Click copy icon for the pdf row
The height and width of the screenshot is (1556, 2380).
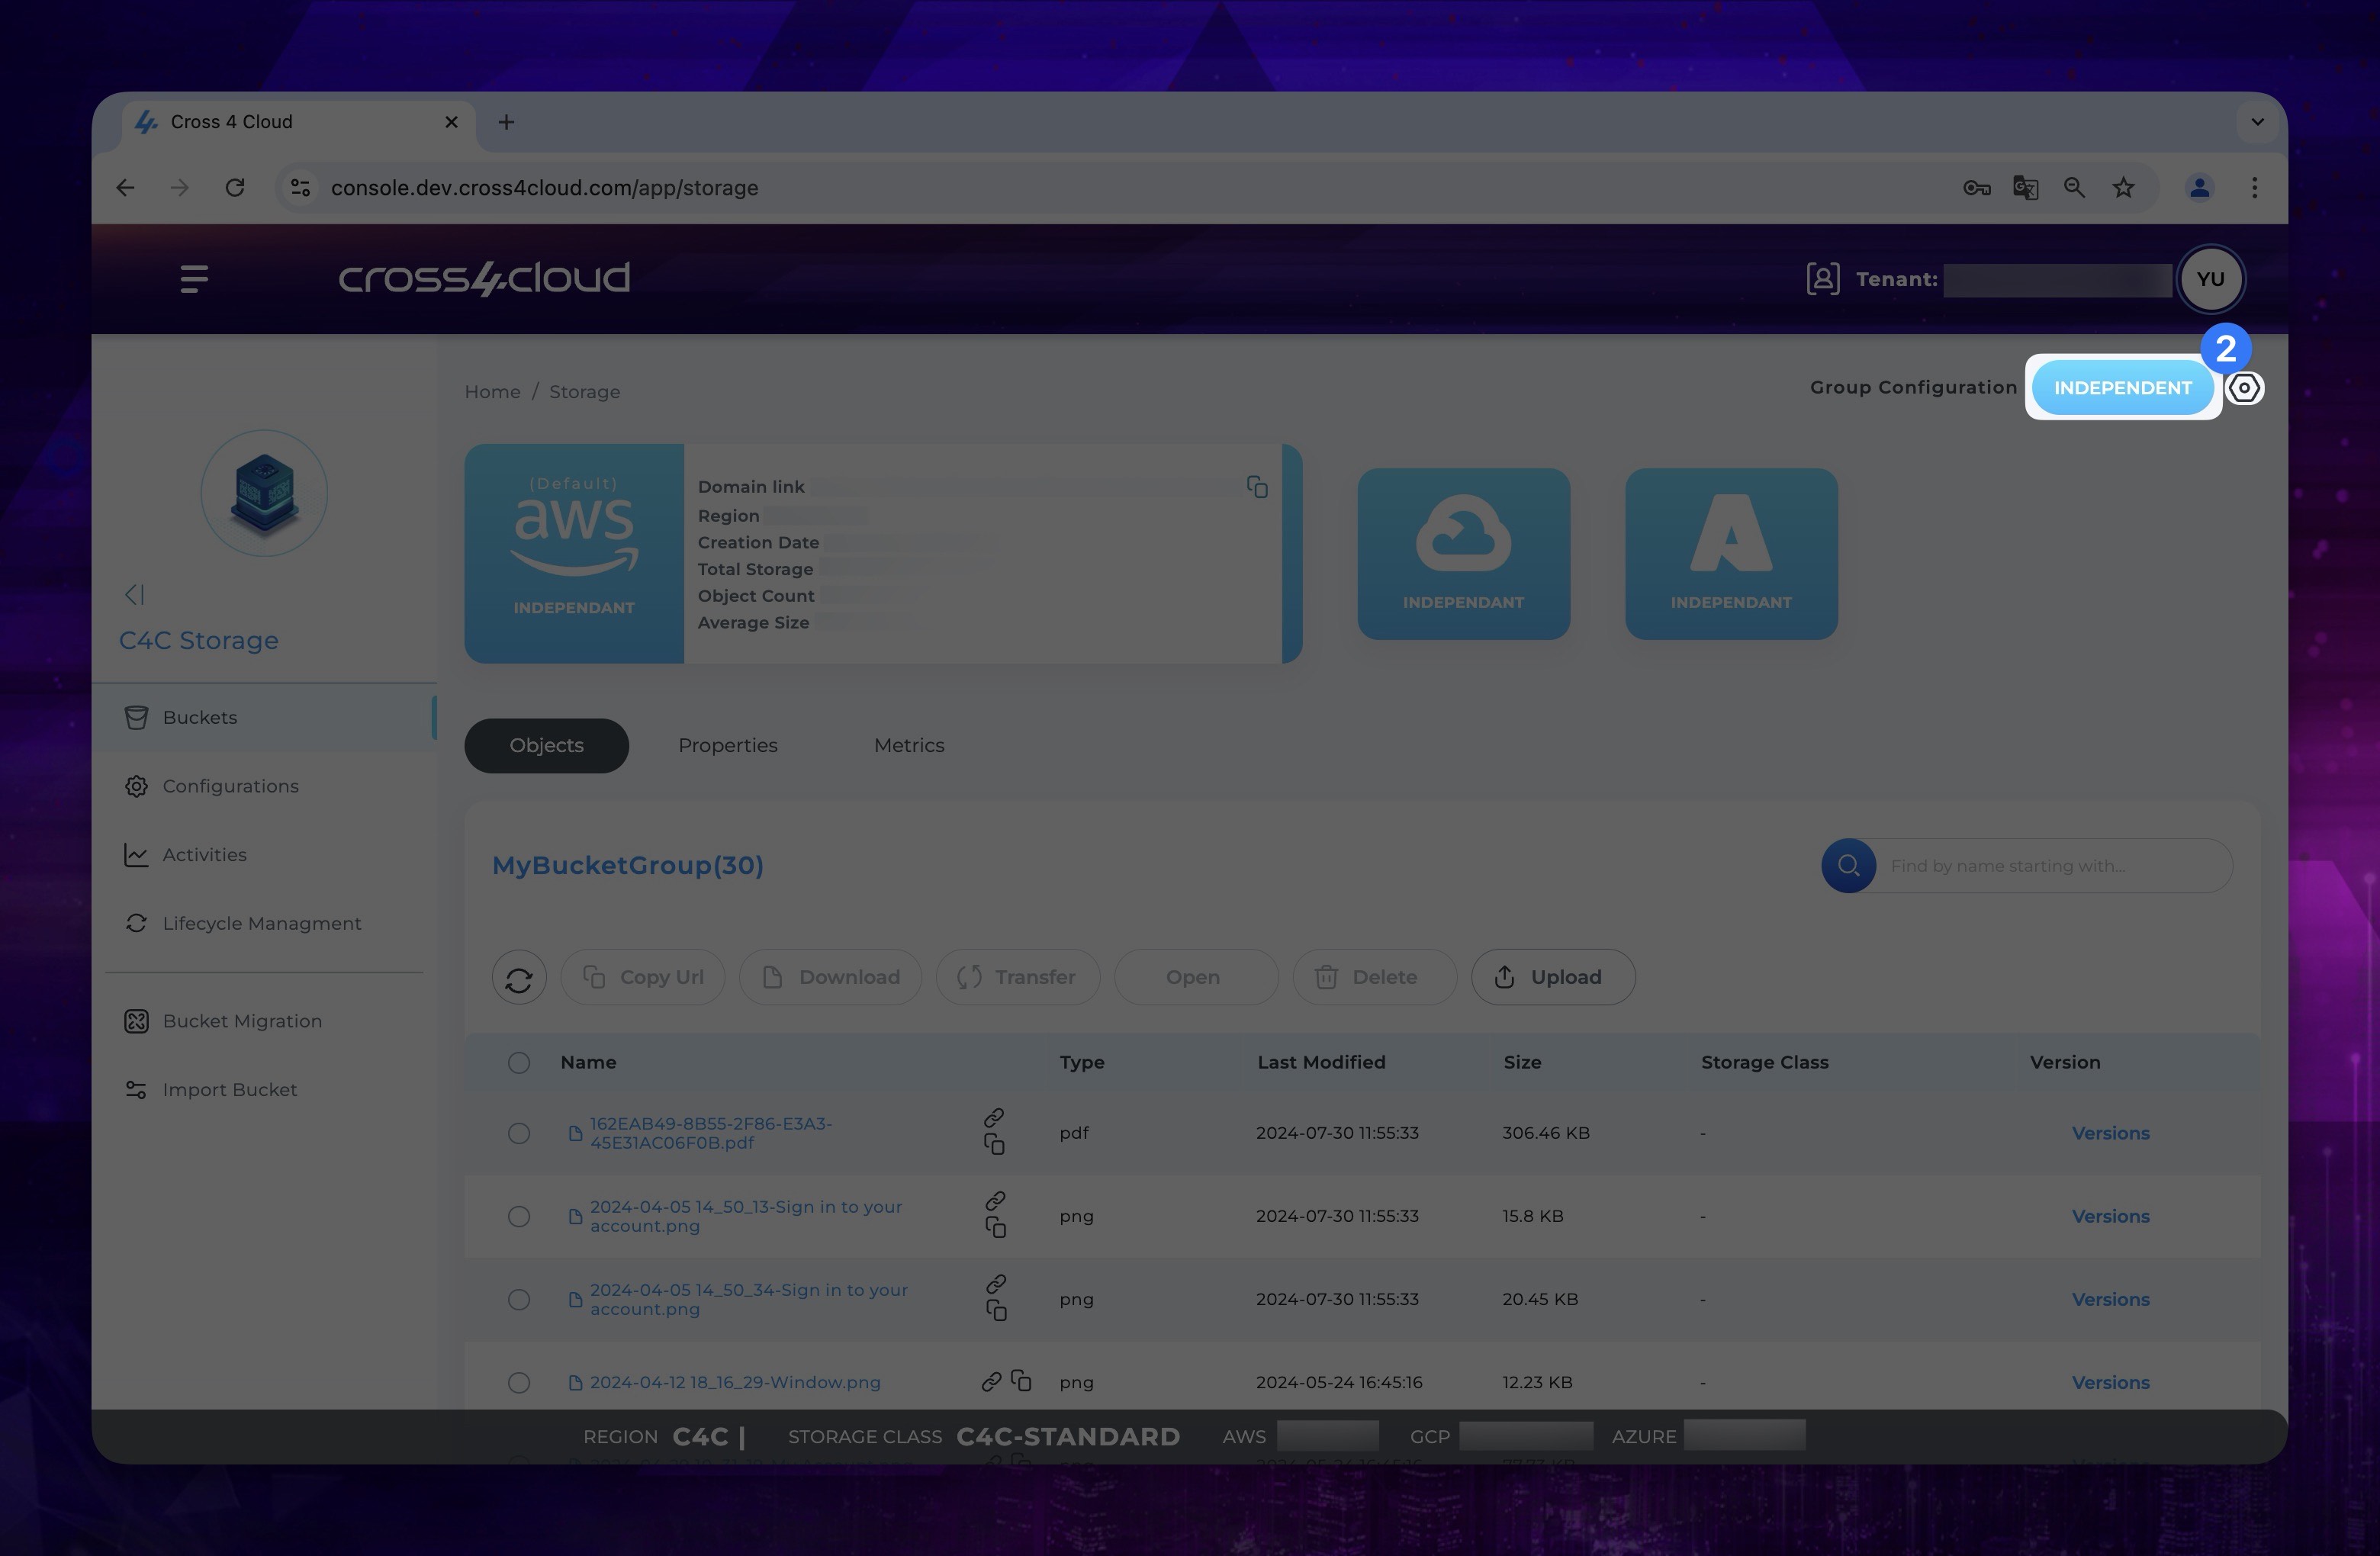click(x=994, y=1145)
